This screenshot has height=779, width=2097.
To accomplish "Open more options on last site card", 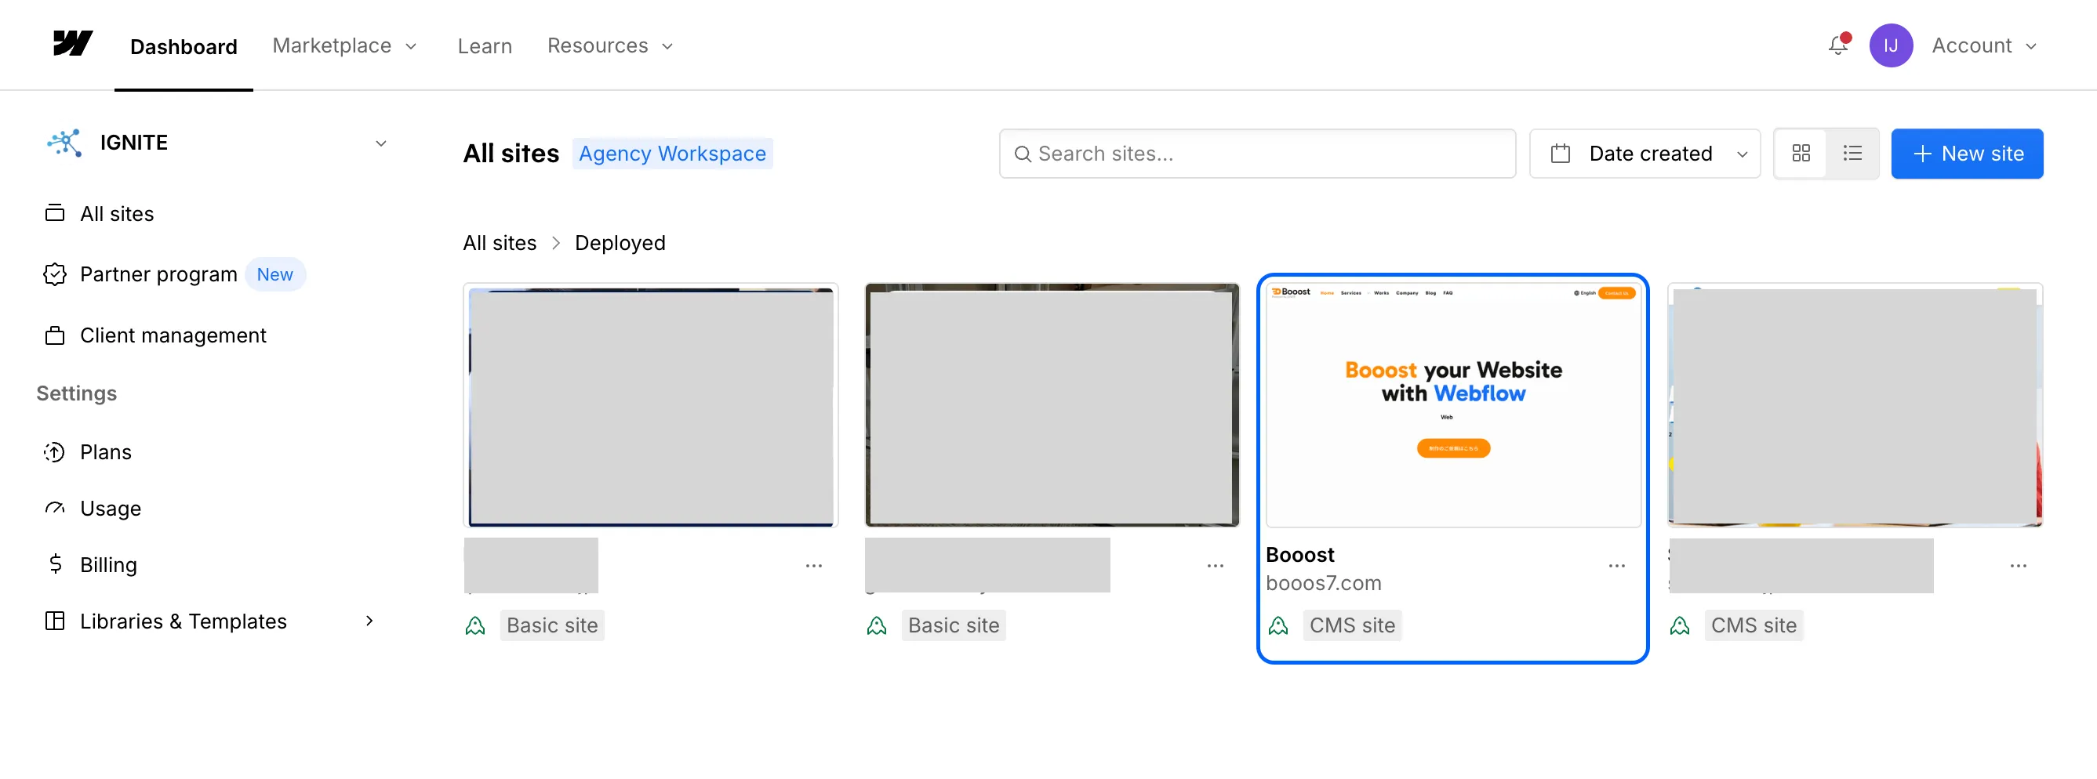I will click(x=2018, y=565).
